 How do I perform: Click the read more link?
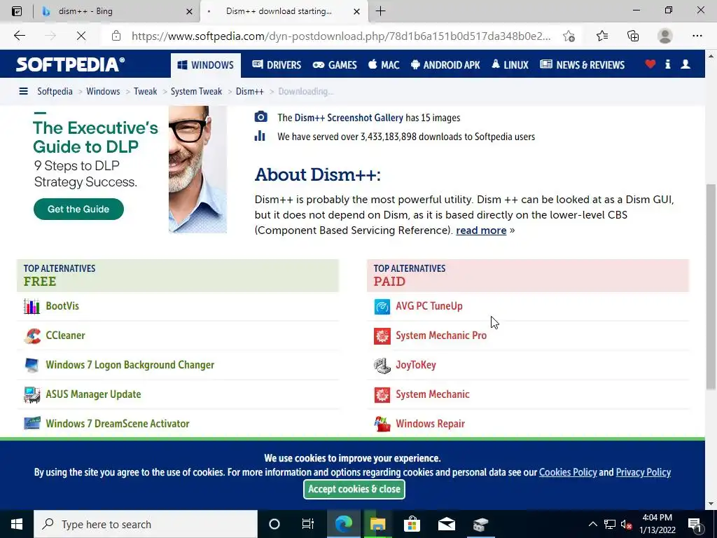pyautogui.click(x=481, y=230)
